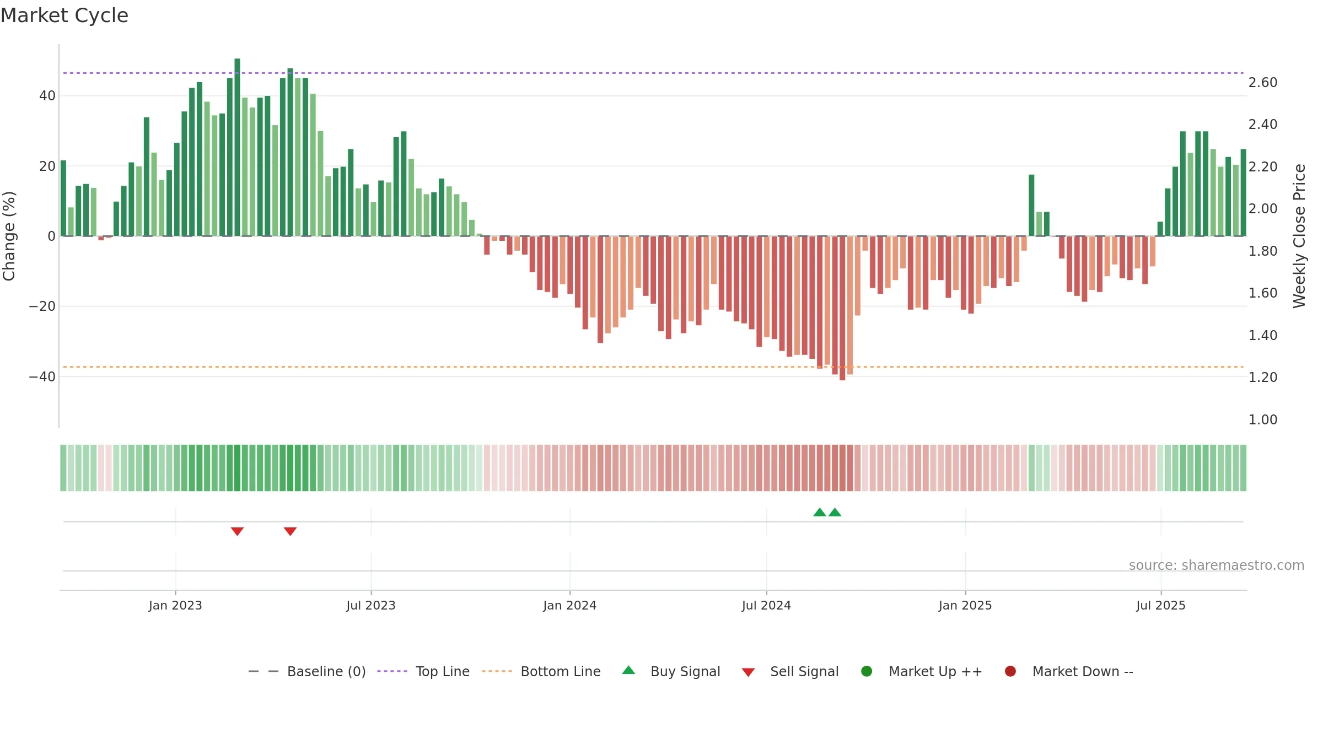The image size is (1323, 744).
Task: Toggle the Market Down -- legend entry
Action: click(x=1069, y=671)
